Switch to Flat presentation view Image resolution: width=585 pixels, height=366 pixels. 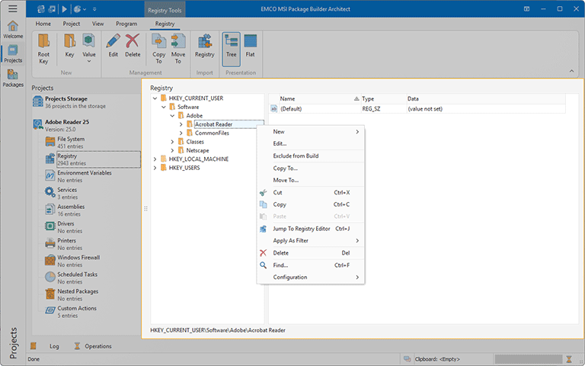pos(250,45)
